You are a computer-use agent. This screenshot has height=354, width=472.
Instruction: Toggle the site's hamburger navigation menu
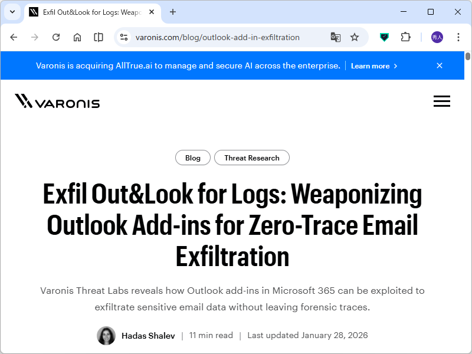(x=442, y=101)
